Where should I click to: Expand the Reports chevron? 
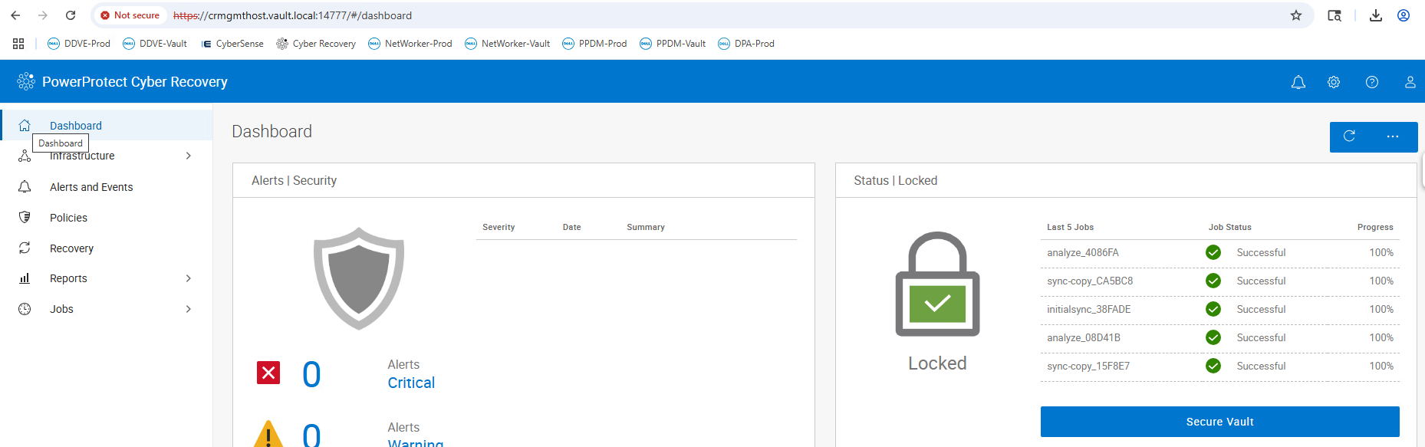pos(189,278)
